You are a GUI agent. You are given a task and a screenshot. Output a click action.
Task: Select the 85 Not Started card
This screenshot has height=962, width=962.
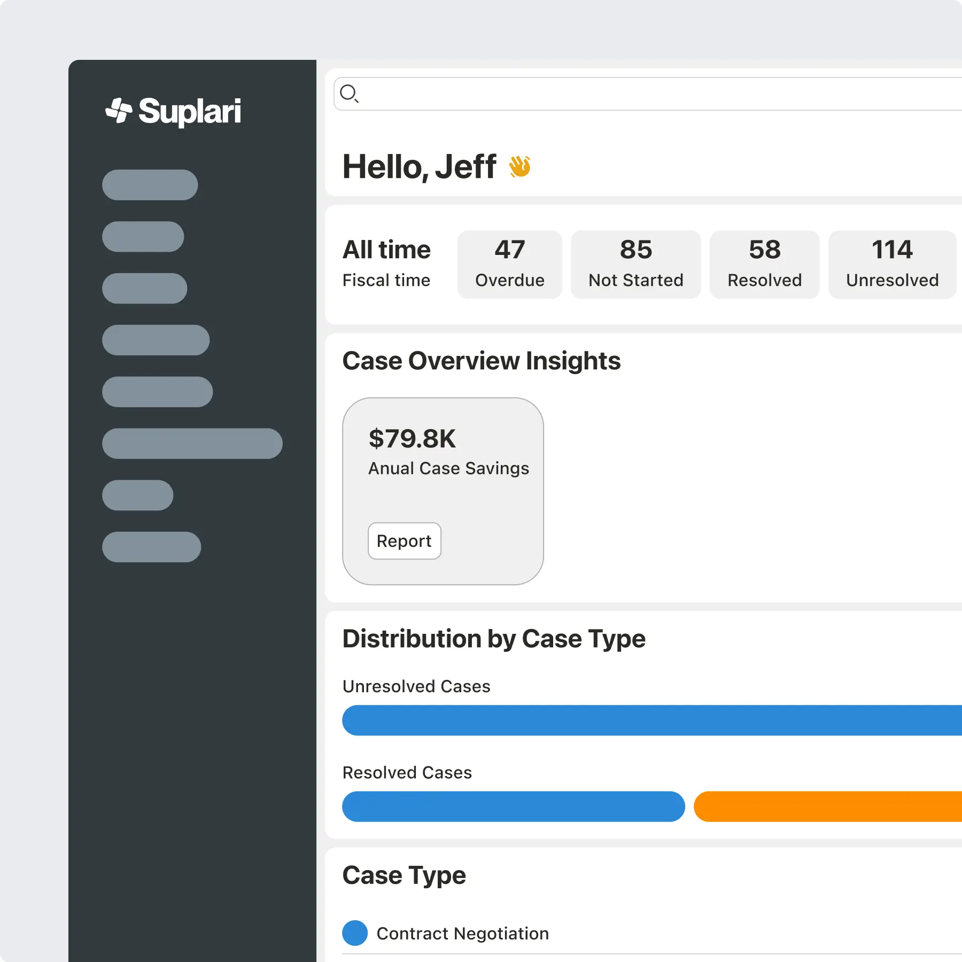coord(635,265)
